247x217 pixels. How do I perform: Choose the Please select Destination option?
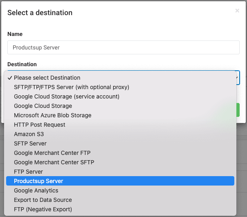tap(47, 78)
